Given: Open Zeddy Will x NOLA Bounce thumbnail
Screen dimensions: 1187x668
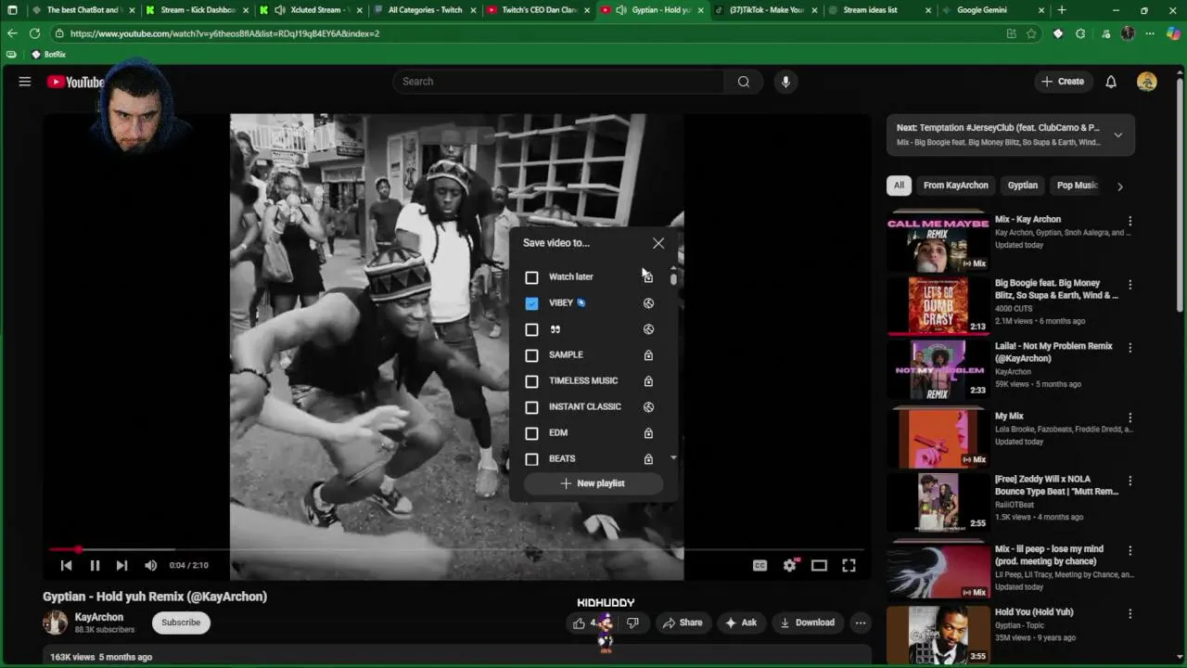Looking at the screenshot, I should (938, 502).
